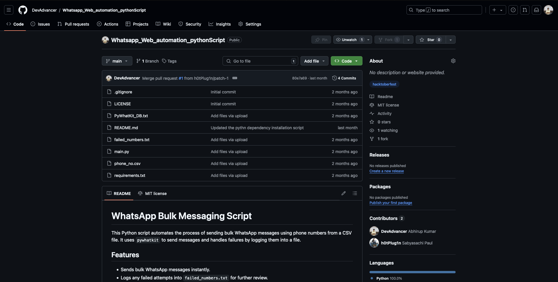
Task: Open the Unwatch dropdown arrow
Action: point(368,40)
